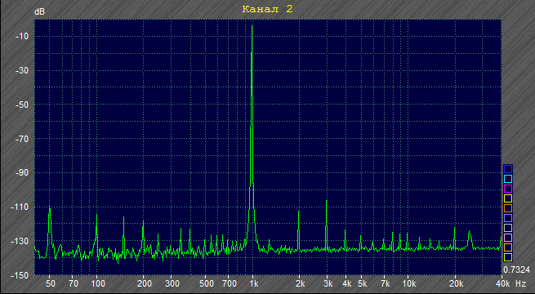The width and height of the screenshot is (535, 294).
Task: Select the yellow overlay slot box
Action: coord(508,198)
